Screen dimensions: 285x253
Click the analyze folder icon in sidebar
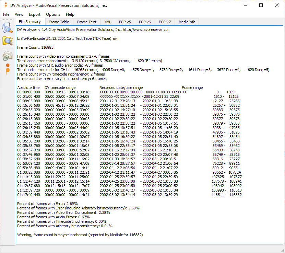click(7, 41)
